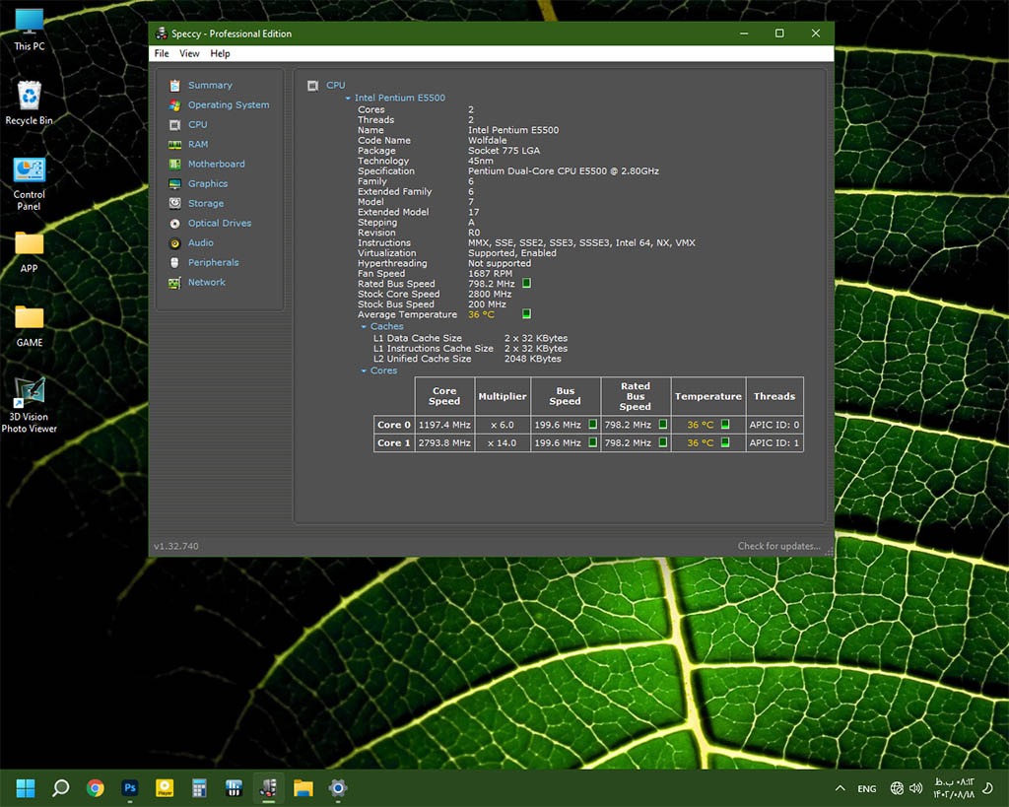Open the GAME folder on desktop
This screenshot has width=1009, height=807.
[x=30, y=318]
